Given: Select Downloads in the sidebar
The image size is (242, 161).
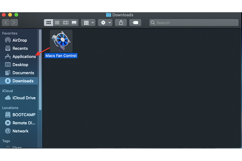Looking at the screenshot, I should [x=19, y=81].
